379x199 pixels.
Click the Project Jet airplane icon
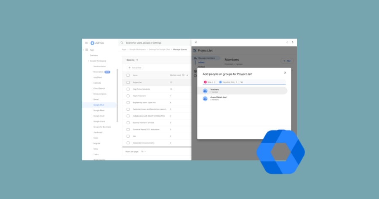click(195, 50)
